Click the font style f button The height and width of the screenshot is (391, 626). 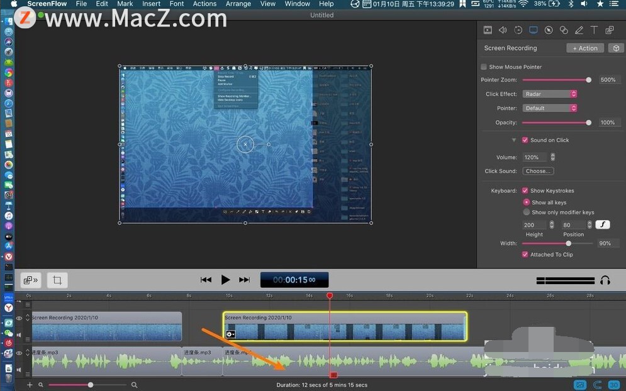pyautogui.click(x=603, y=224)
